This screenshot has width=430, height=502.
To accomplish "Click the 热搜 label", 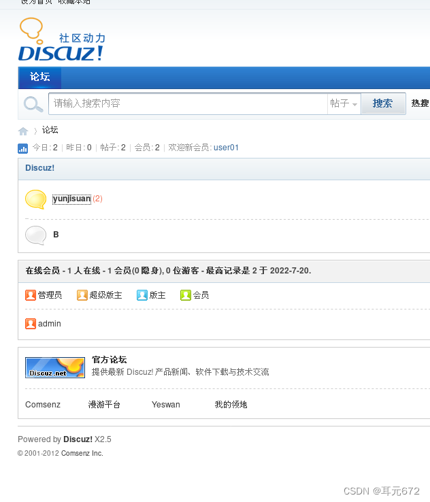I will pos(420,103).
